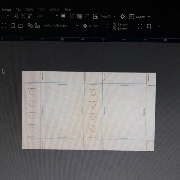The height and width of the screenshot is (180, 180).
Task: Open the Window menu
Action: point(55,10)
